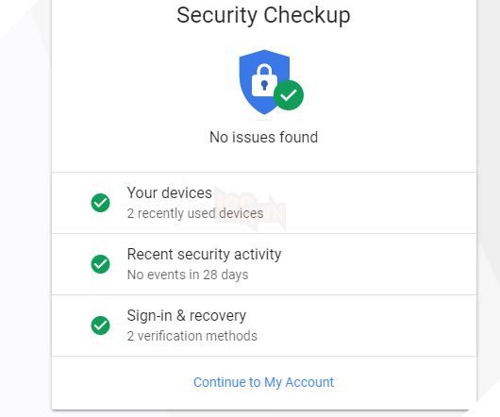This screenshot has height=417, width=500.
Task: Click the green checkmark badge on shield
Action: (x=289, y=95)
